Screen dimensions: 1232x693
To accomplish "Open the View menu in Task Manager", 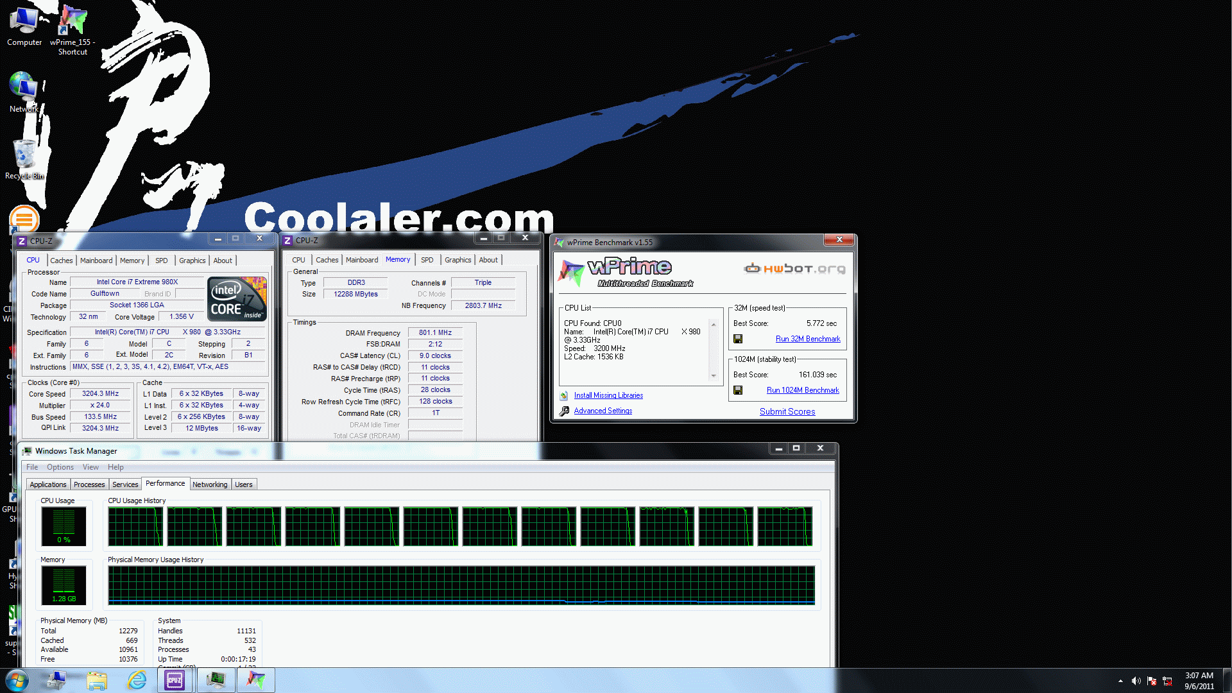I will [x=90, y=467].
